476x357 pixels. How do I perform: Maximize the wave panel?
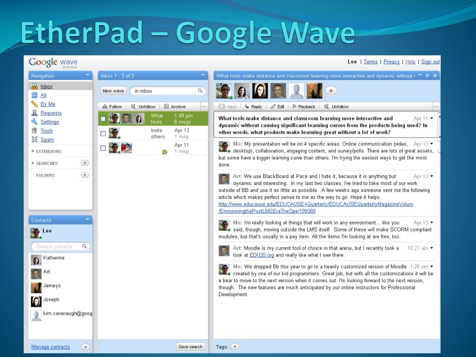click(427, 75)
